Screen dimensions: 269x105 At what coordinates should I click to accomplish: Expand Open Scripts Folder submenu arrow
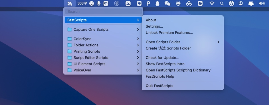point(219,42)
